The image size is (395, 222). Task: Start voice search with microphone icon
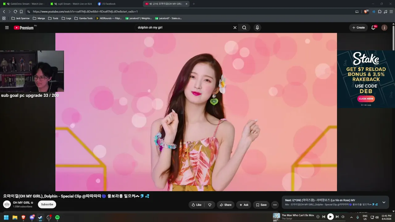pyautogui.click(x=257, y=27)
